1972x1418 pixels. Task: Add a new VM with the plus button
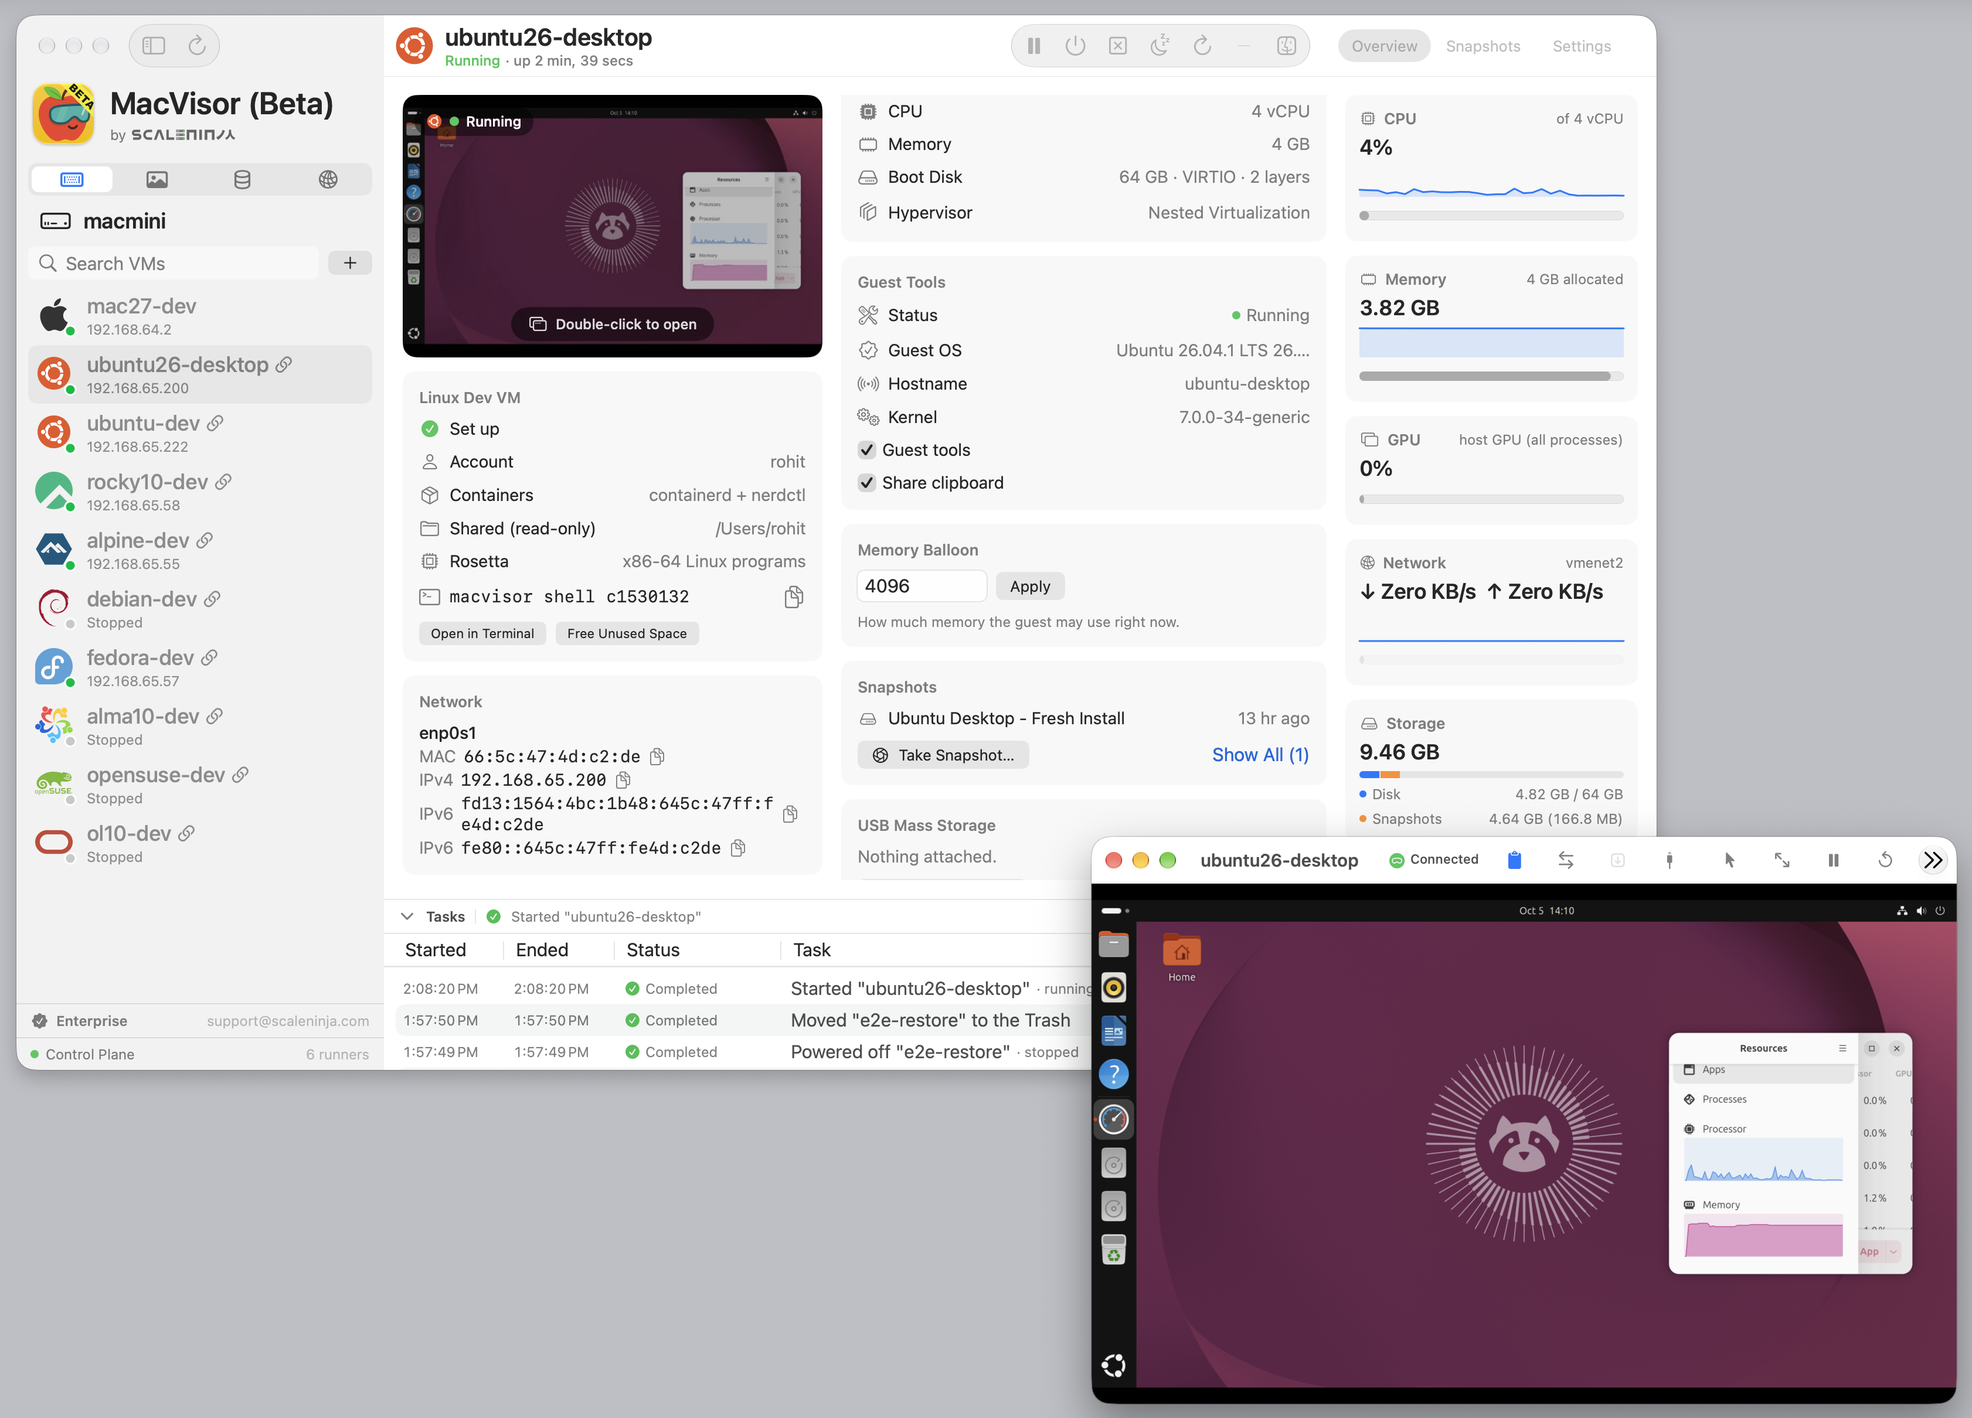click(351, 263)
